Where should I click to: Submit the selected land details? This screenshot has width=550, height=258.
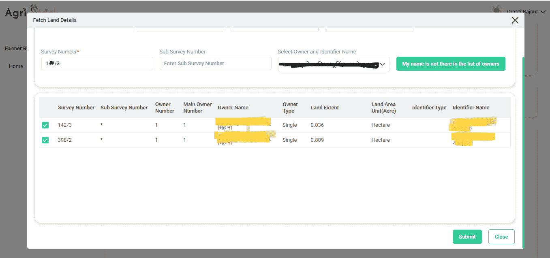pyautogui.click(x=467, y=237)
